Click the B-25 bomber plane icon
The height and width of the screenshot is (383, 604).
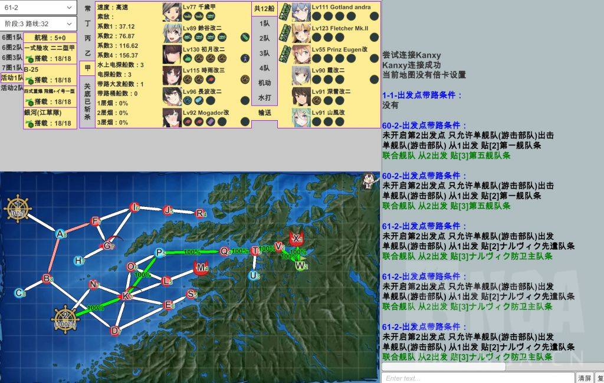(x=29, y=80)
